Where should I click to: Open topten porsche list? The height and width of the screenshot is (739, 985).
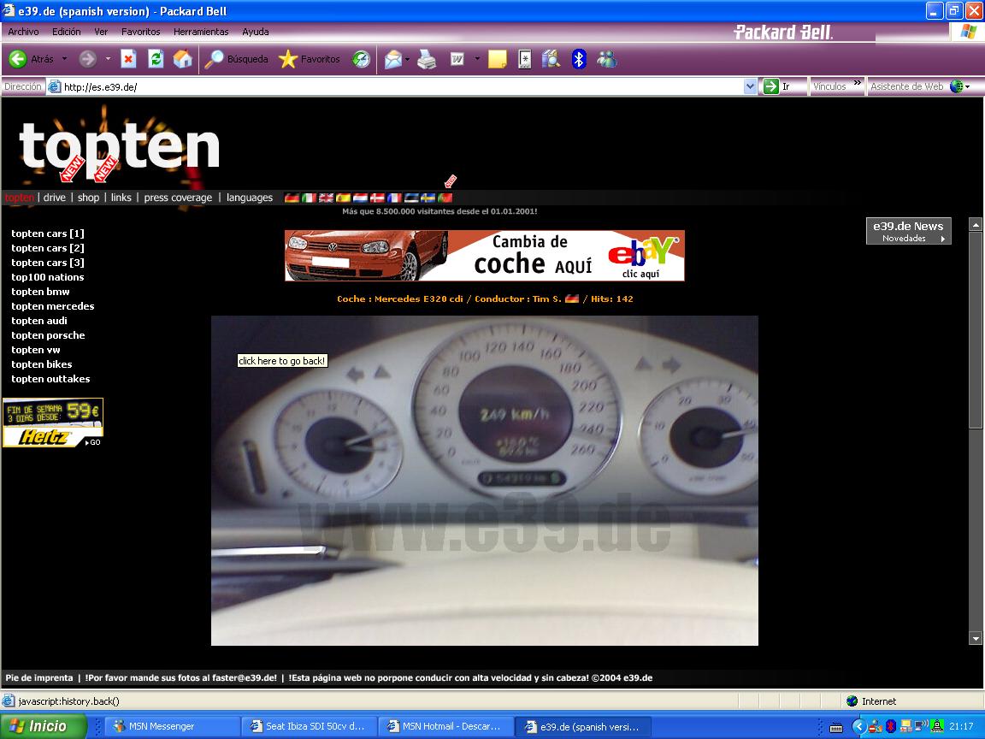[48, 335]
